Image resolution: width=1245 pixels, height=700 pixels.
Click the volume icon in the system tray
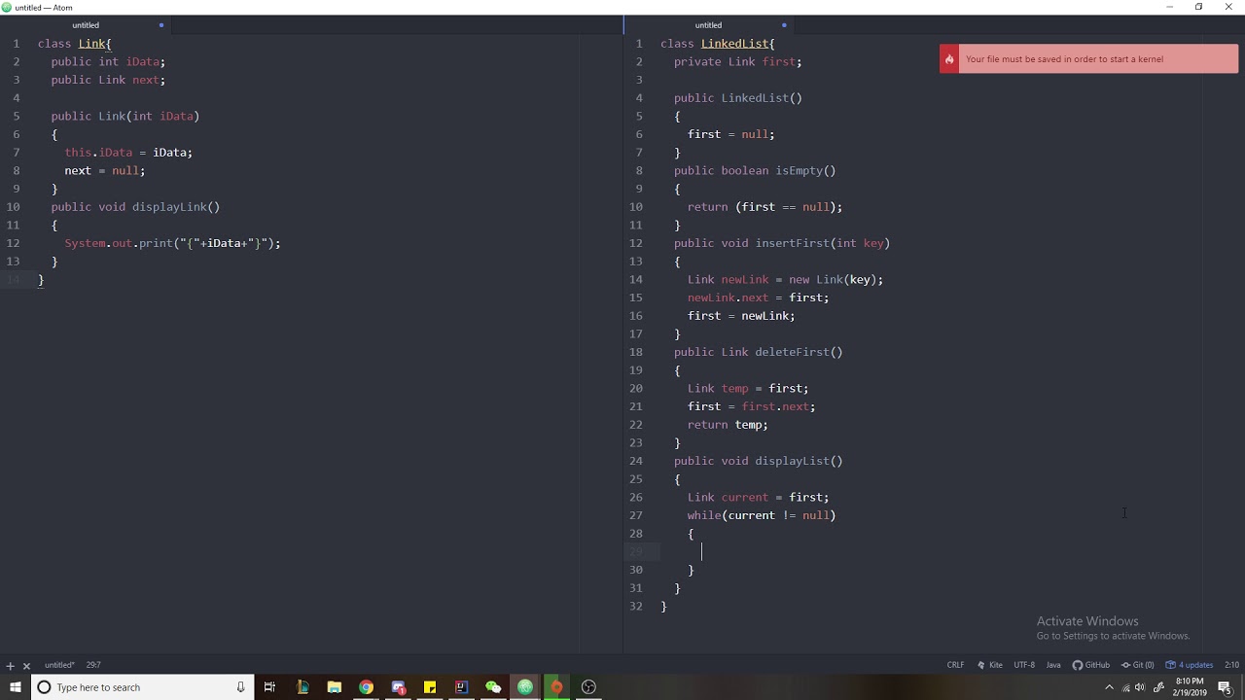(1140, 687)
